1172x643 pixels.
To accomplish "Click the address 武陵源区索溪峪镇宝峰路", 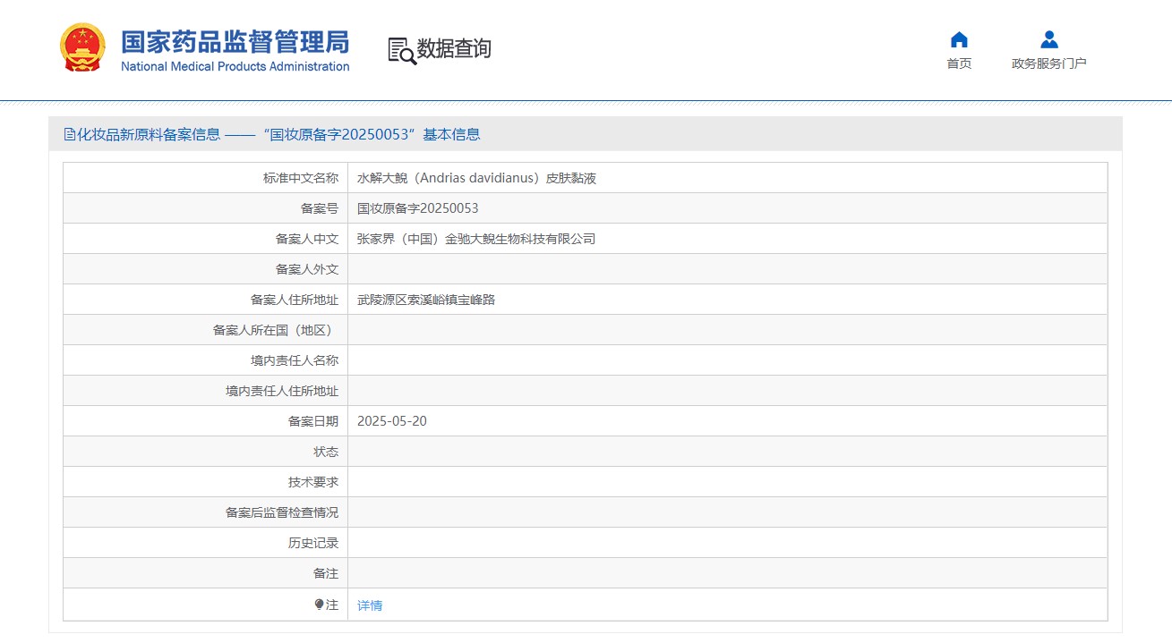I will click(x=426, y=300).
